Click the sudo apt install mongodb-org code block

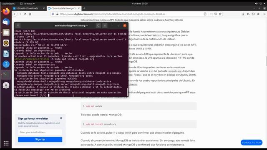(x=139, y=124)
